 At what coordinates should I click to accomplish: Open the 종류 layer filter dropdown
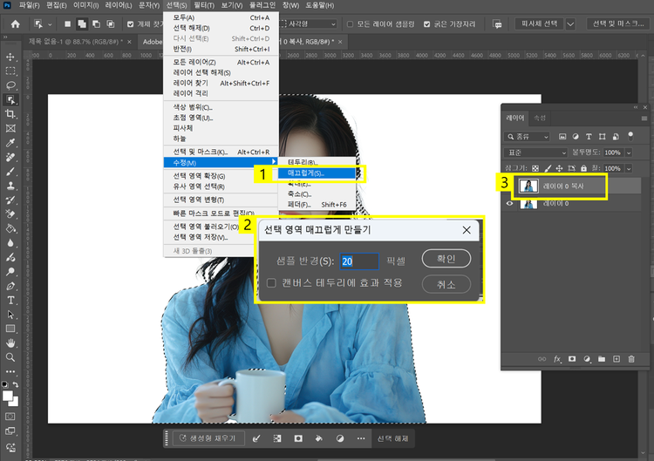pyautogui.click(x=528, y=136)
